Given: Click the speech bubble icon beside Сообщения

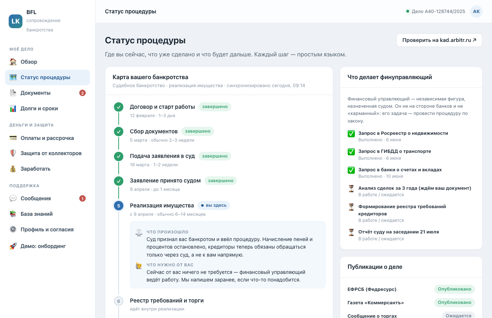Looking at the screenshot, I should click(13, 198).
